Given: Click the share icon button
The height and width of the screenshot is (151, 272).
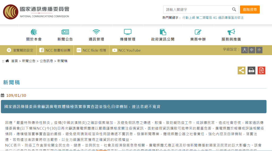Looking at the screenshot, I should point(241,70).
